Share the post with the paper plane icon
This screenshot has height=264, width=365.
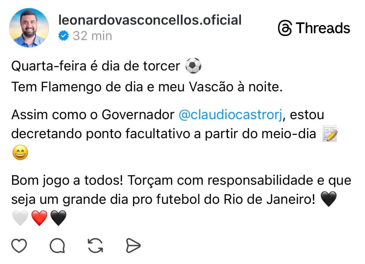click(x=133, y=245)
